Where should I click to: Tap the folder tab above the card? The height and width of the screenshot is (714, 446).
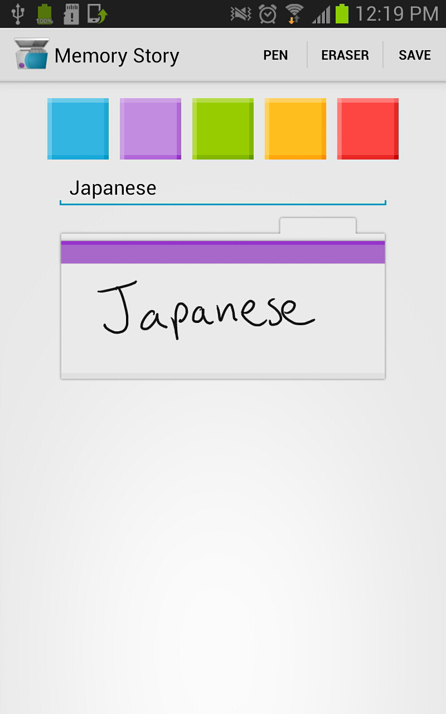tap(318, 225)
